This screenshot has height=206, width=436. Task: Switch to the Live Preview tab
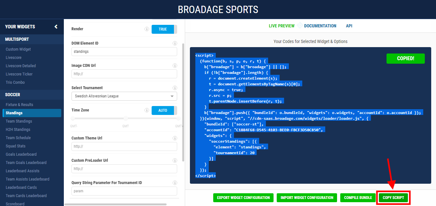click(282, 26)
